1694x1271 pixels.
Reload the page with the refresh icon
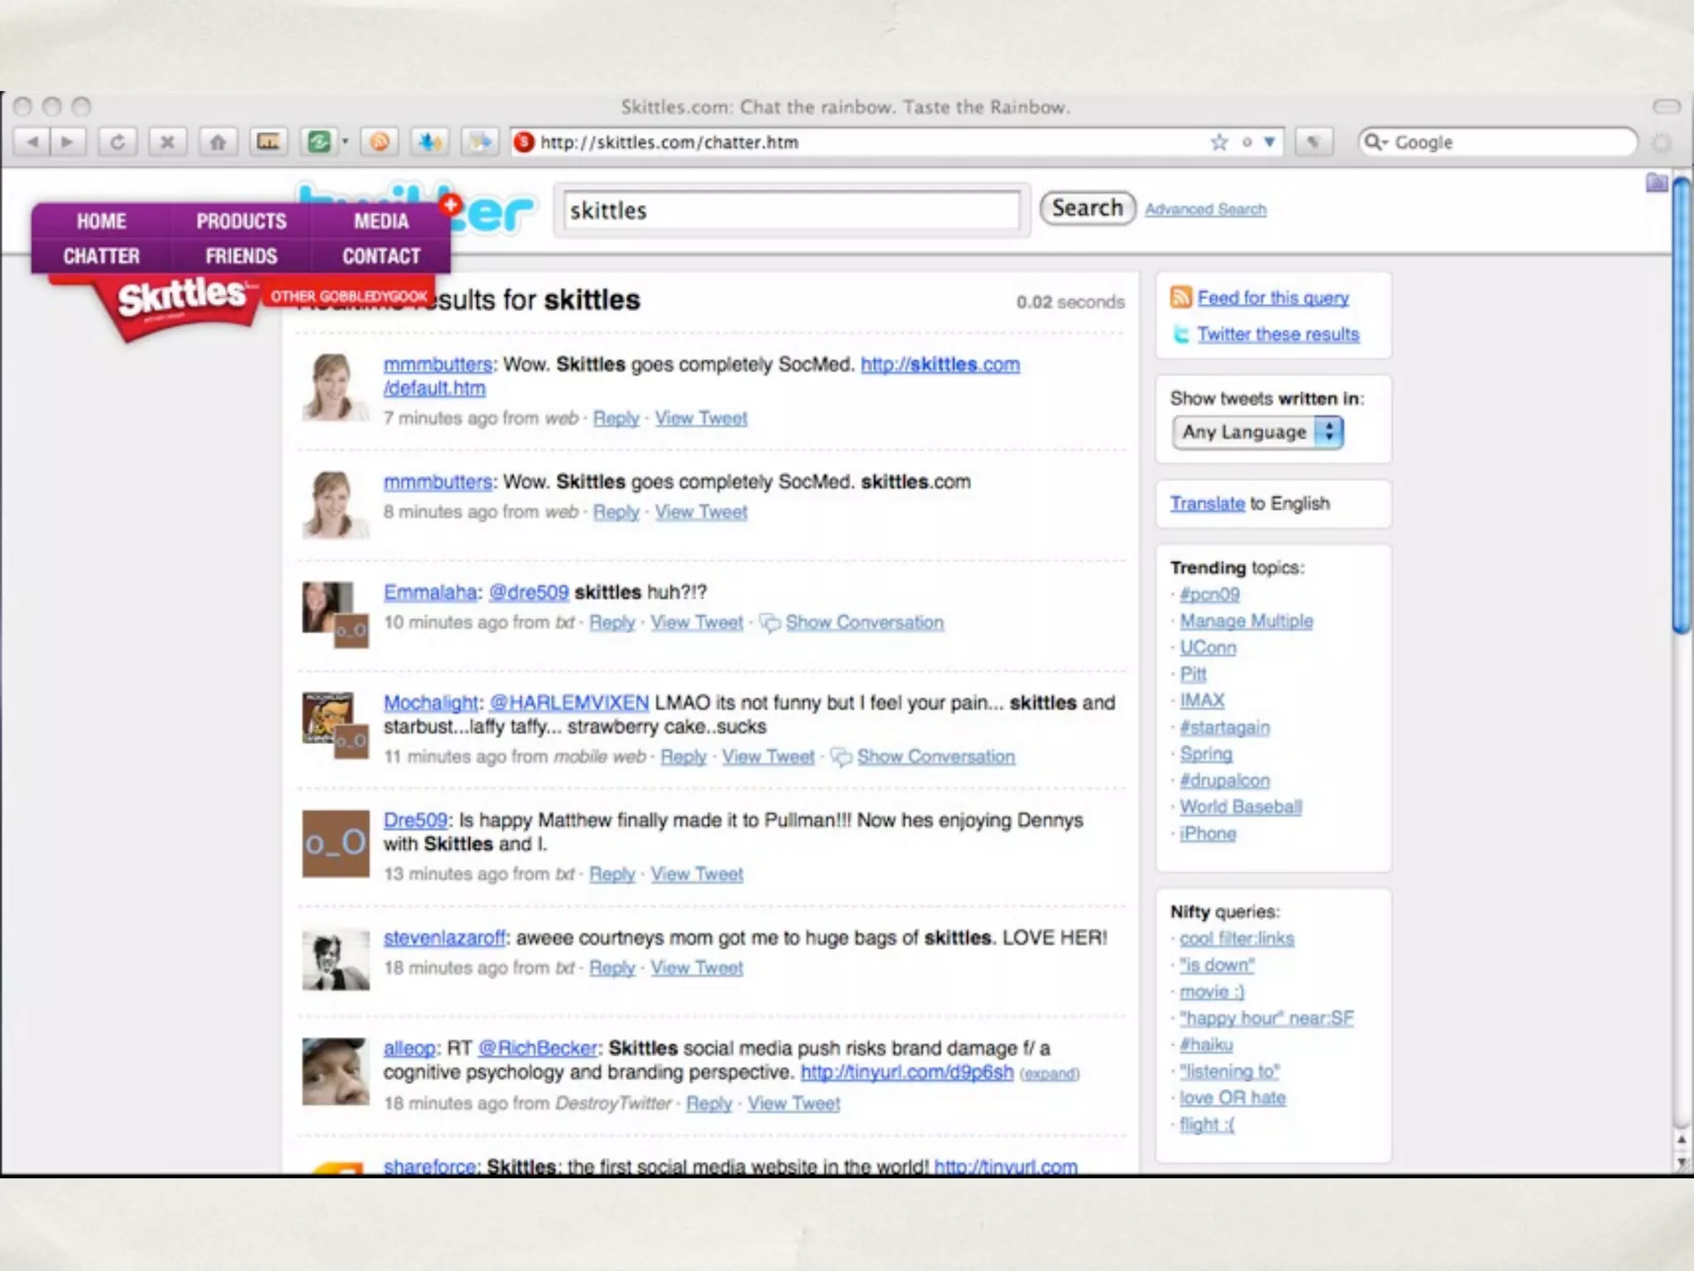[117, 142]
